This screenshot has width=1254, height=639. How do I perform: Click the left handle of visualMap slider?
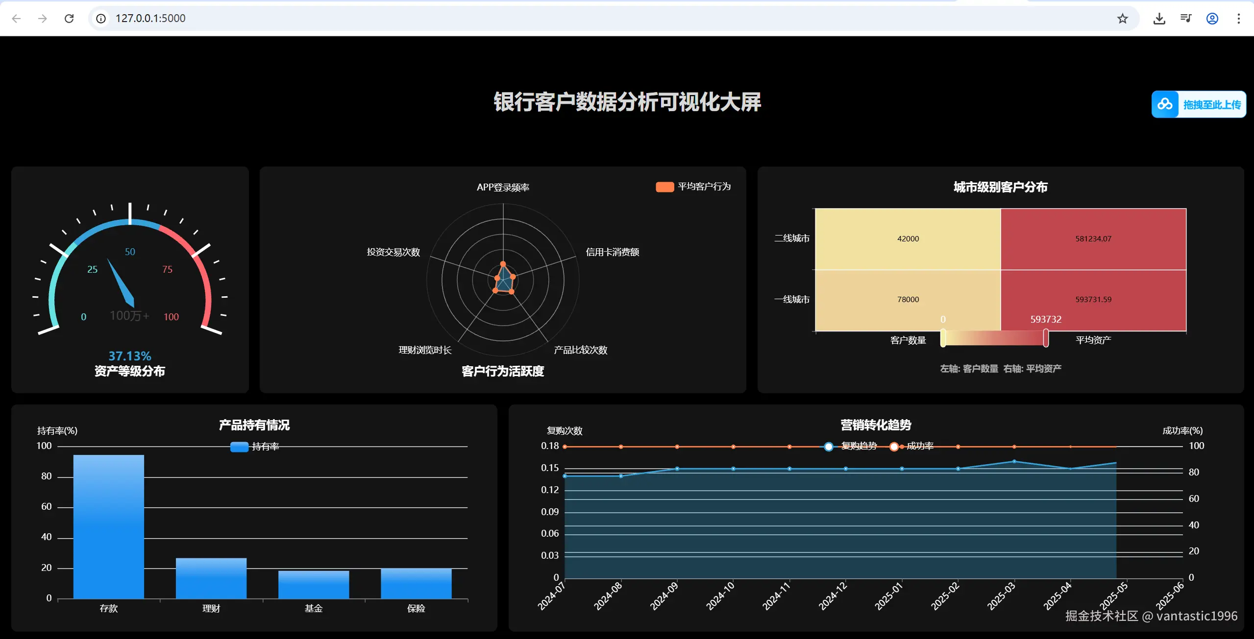pyautogui.click(x=943, y=338)
